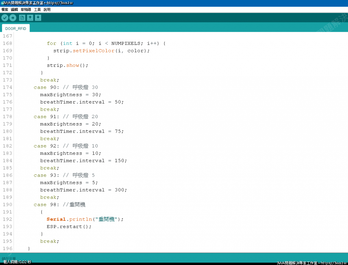Click the breathTimer.interval = 300 line

tap(83, 190)
